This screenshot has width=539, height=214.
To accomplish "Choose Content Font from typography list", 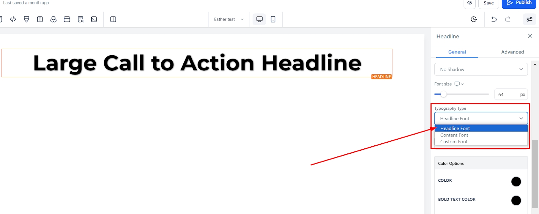I will point(454,135).
